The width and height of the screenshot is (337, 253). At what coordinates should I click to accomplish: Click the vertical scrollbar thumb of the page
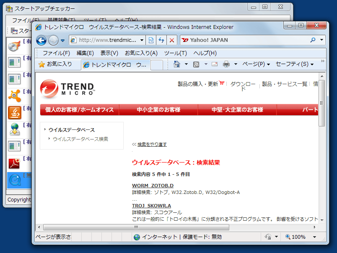(x=322, y=103)
